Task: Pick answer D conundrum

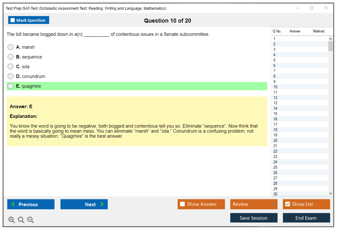Action: tap(10, 76)
